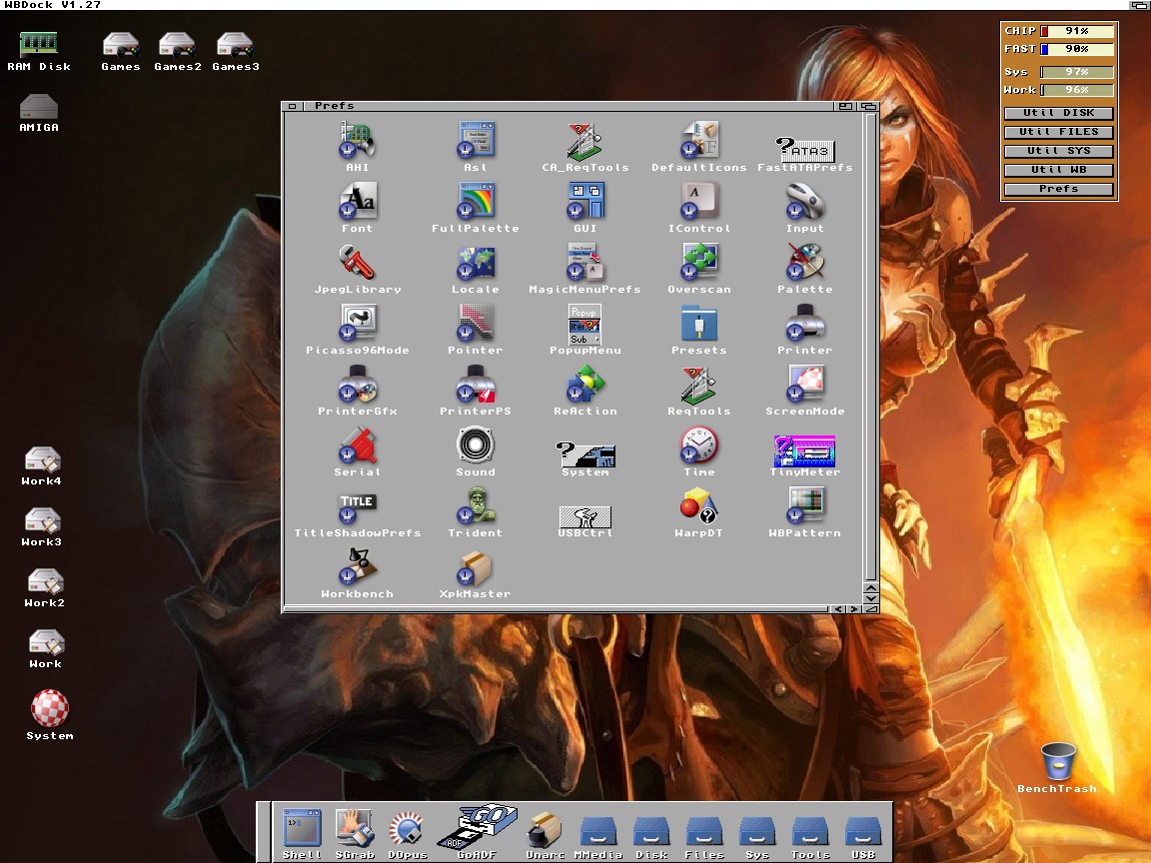This screenshot has height=863, width=1151.
Task: Open the FullPalette preferences icon
Action: tap(476, 202)
